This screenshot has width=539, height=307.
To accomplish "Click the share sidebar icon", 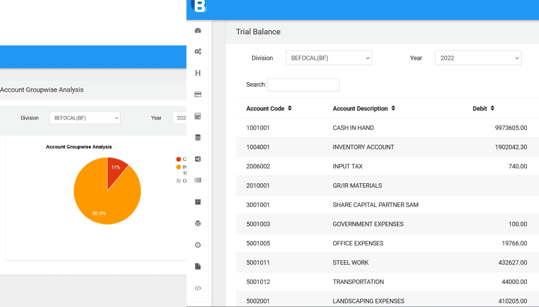I will [198, 159].
